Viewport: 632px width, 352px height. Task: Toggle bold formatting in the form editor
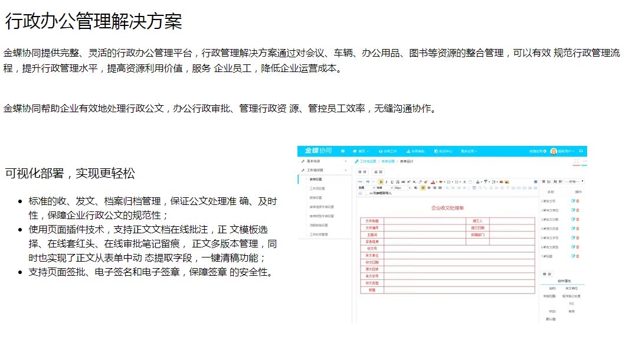click(x=381, y=182)
